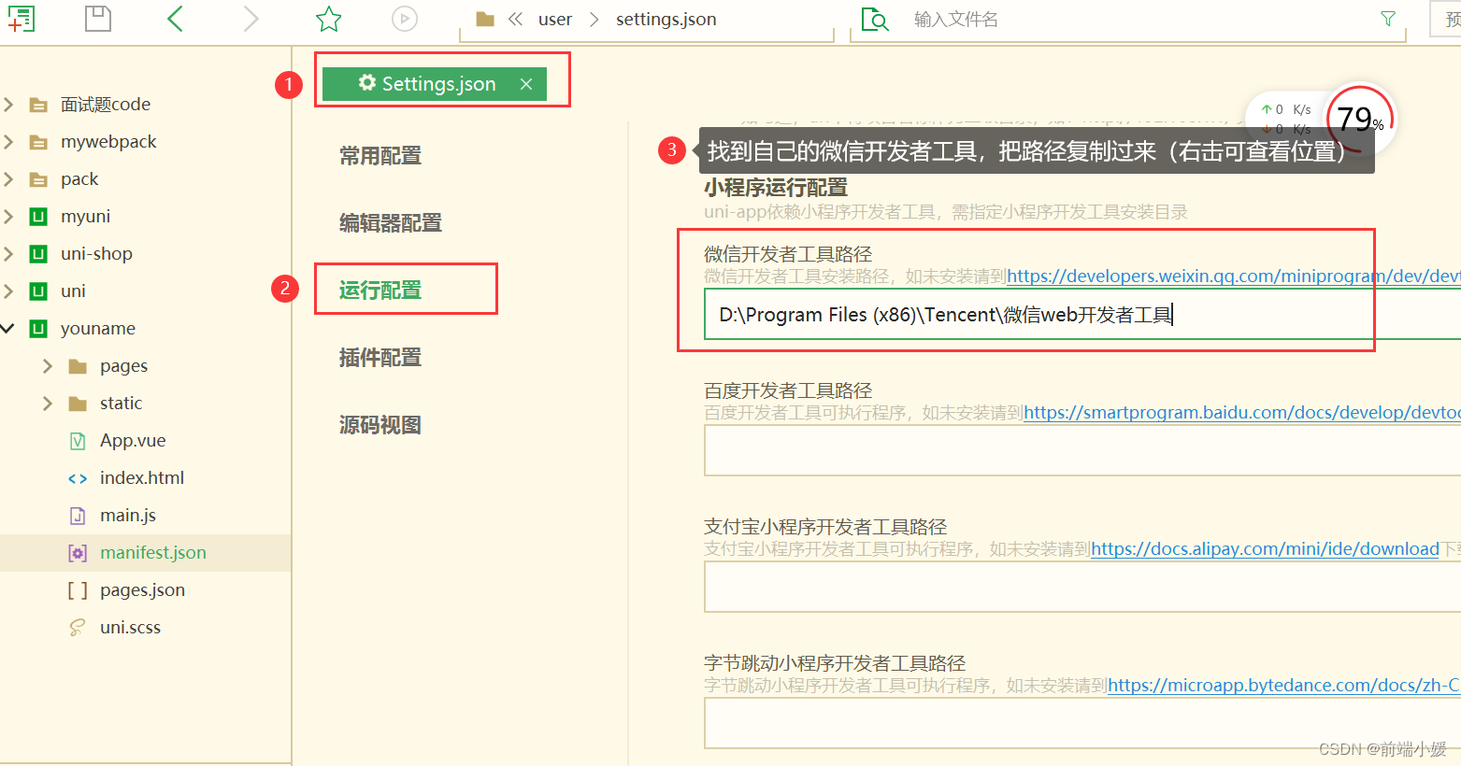
Task: Click the index.html file icon
Action: 78,478
